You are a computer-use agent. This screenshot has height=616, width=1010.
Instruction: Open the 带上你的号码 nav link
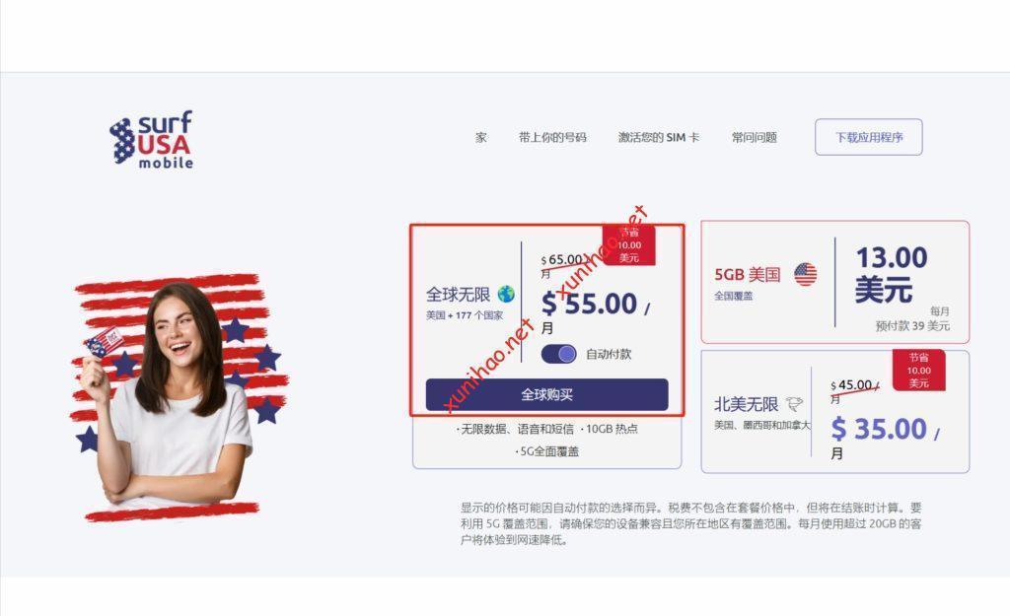552,137
